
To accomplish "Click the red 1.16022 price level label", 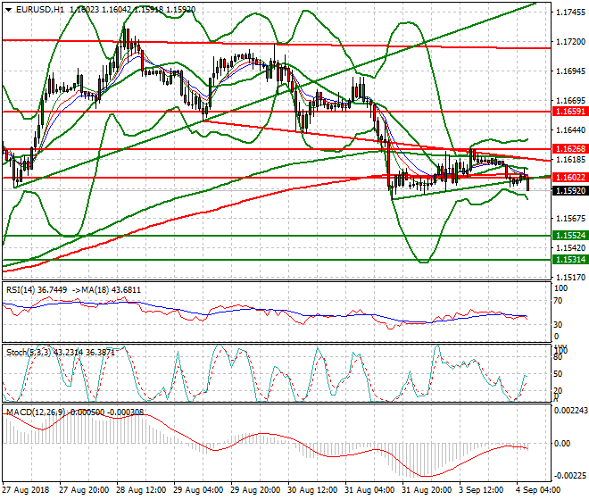I will [x=570, y=178].
